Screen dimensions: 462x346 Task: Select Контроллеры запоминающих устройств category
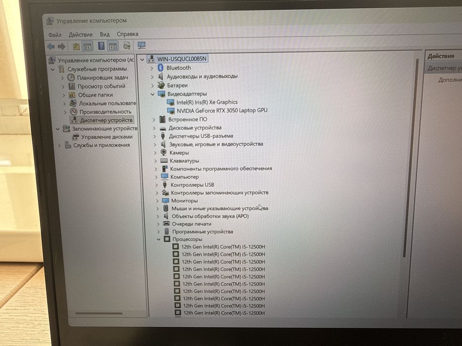pyautogui.click(x=219, y=193)
